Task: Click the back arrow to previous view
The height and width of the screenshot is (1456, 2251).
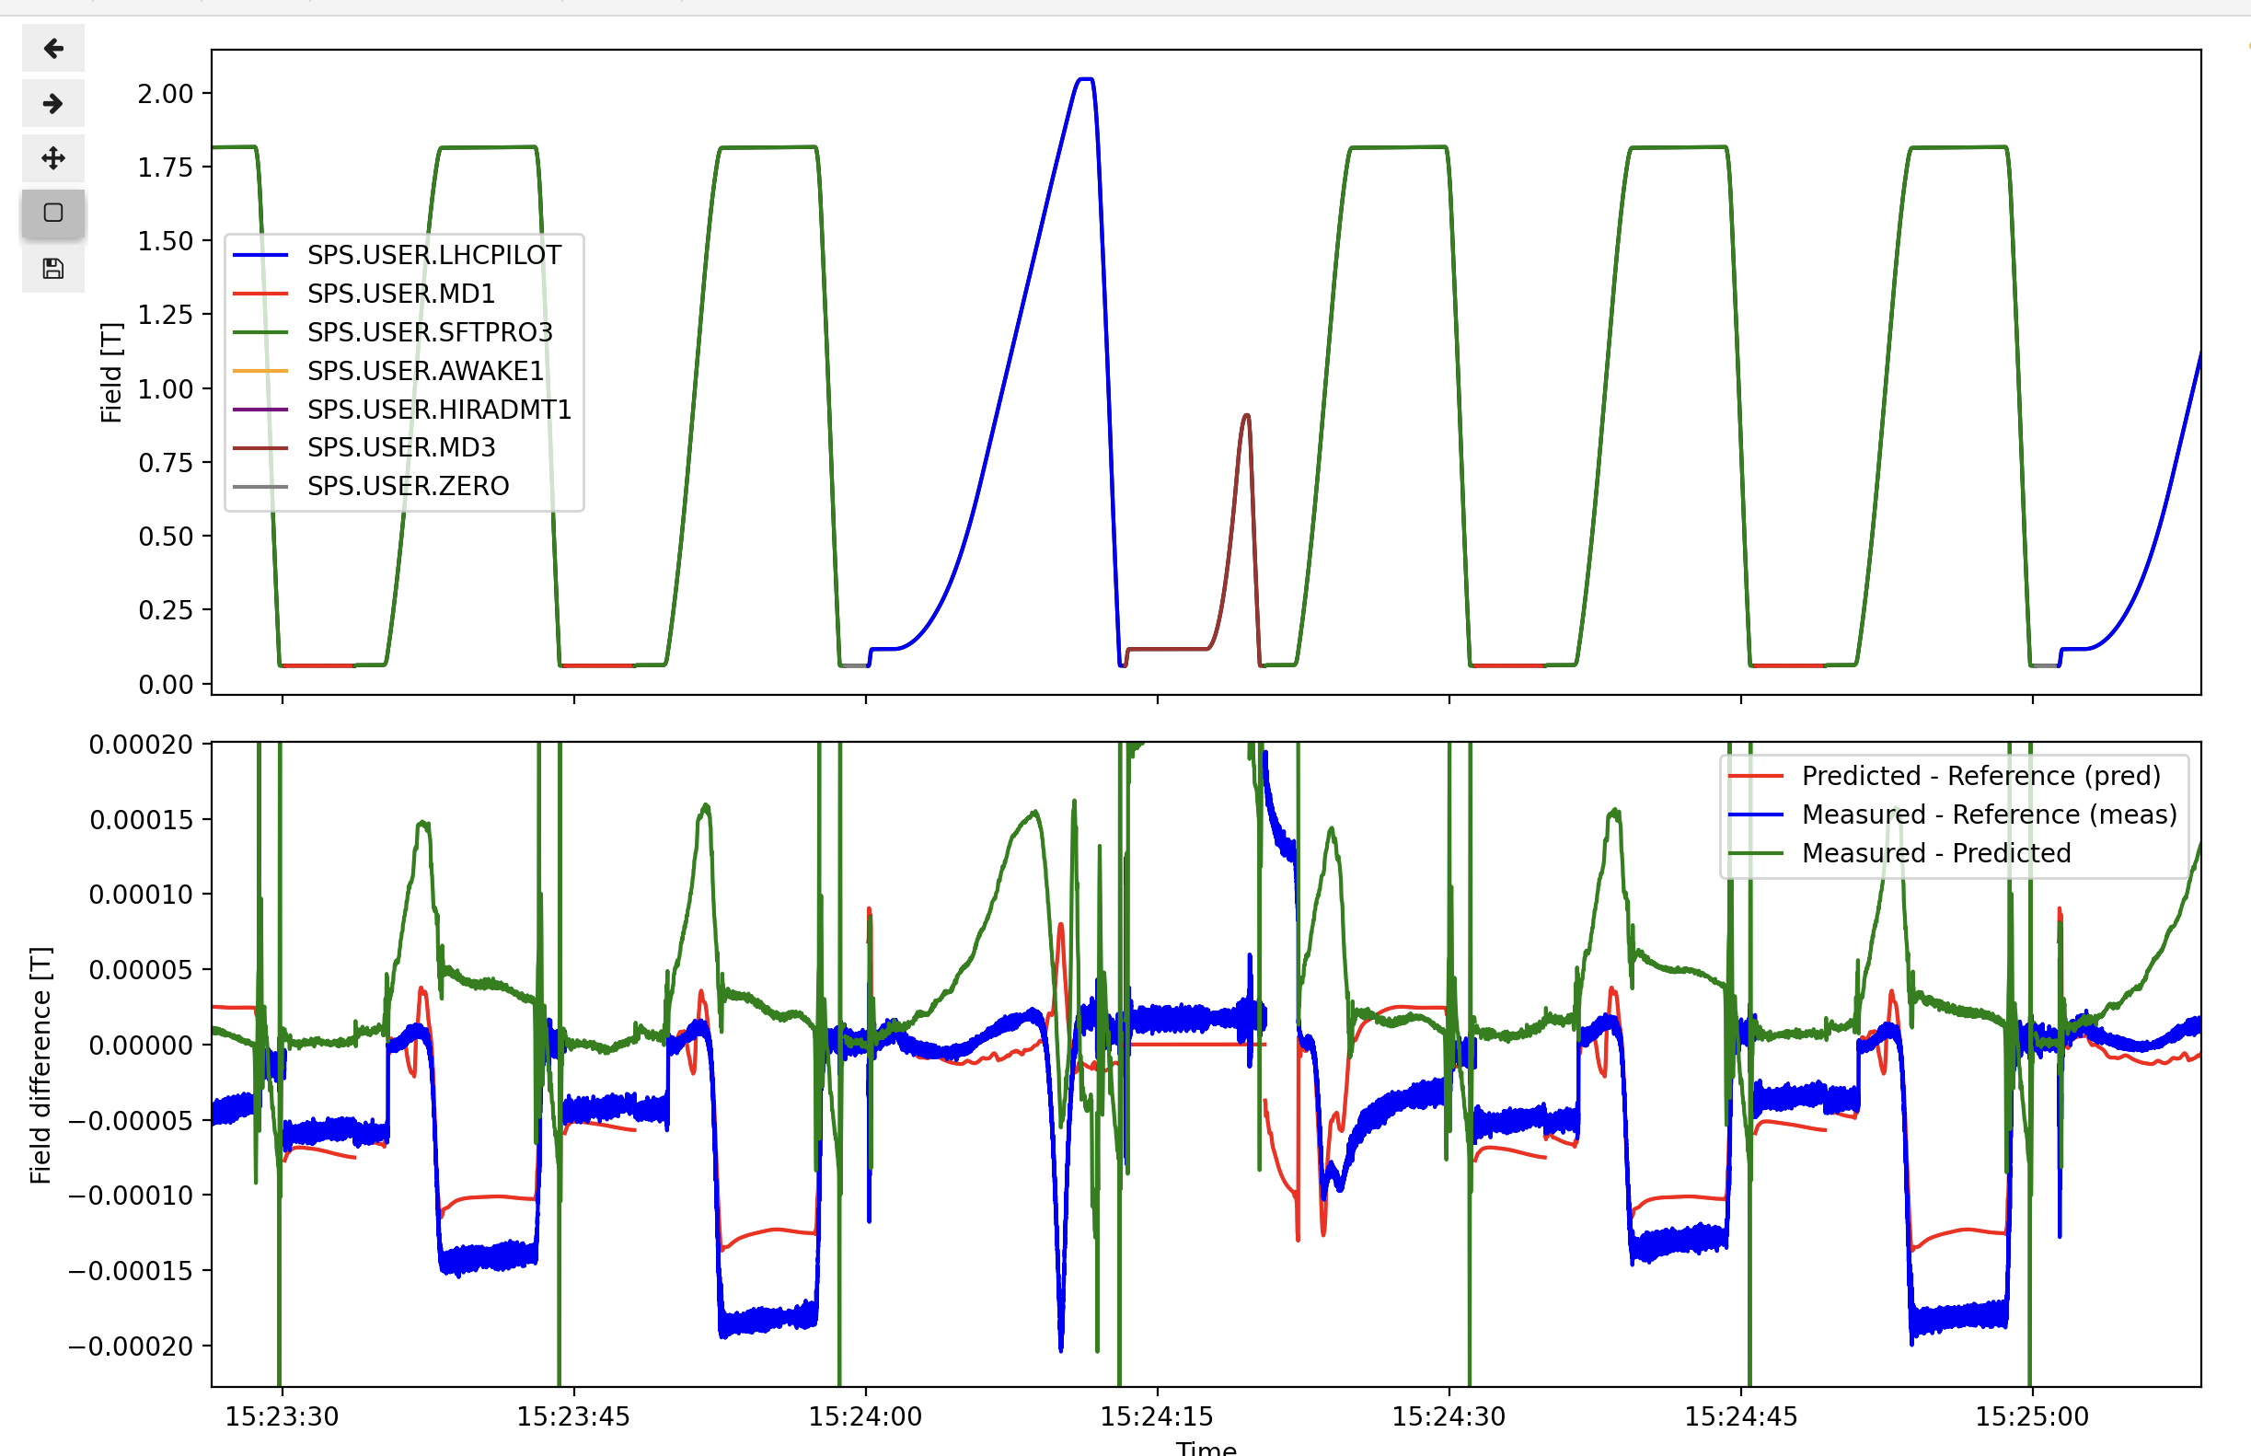Action: tap(53, 48)
